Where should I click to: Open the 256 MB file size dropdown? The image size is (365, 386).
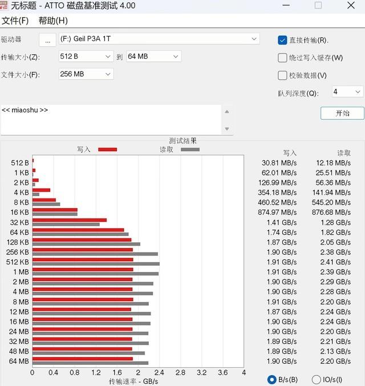point(86,74)
